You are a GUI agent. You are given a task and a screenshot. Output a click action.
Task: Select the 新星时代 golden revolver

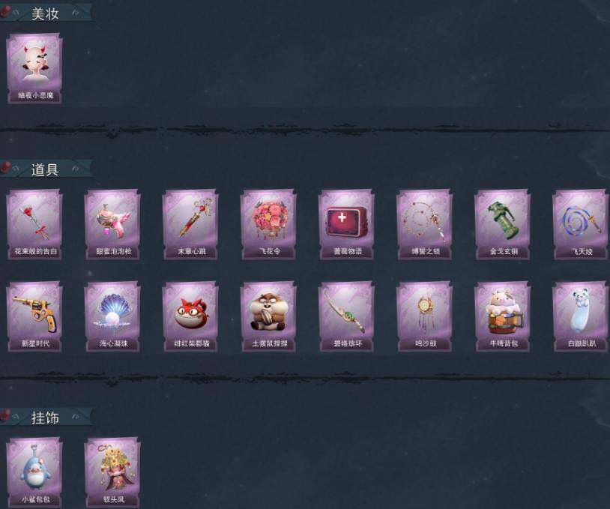[34, 317]
